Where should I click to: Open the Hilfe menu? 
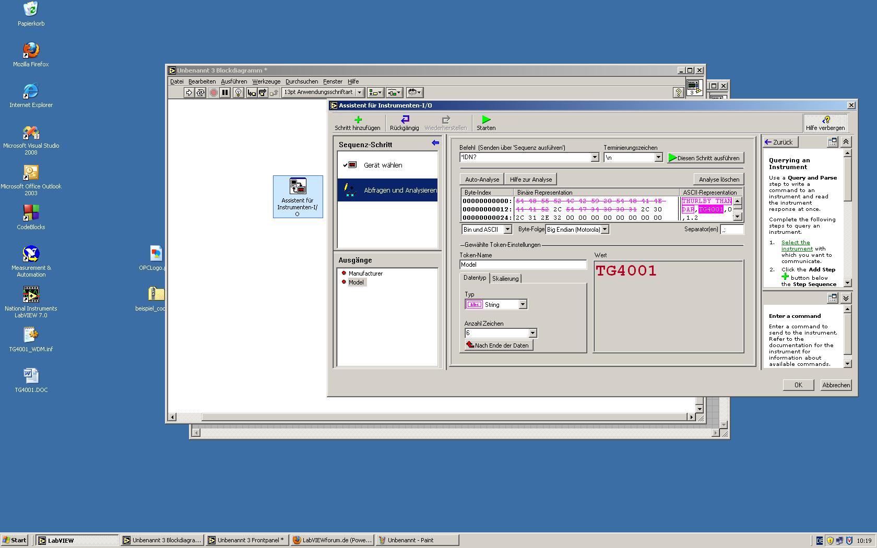click(353, 81)
